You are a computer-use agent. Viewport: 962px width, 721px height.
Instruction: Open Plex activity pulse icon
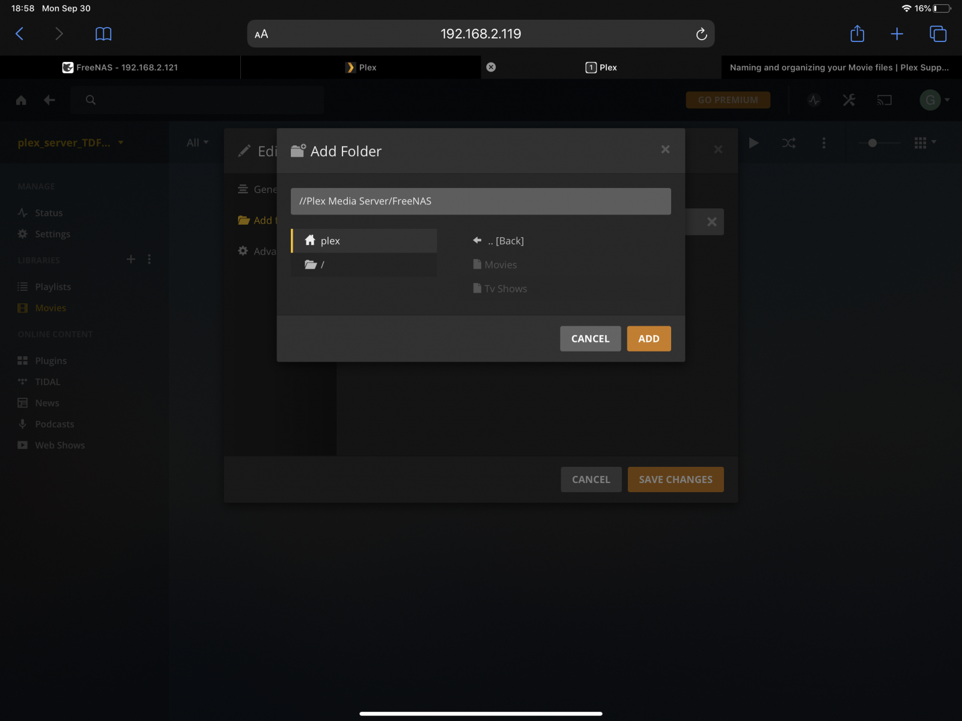pyautogui.click(x=814, y=100)
